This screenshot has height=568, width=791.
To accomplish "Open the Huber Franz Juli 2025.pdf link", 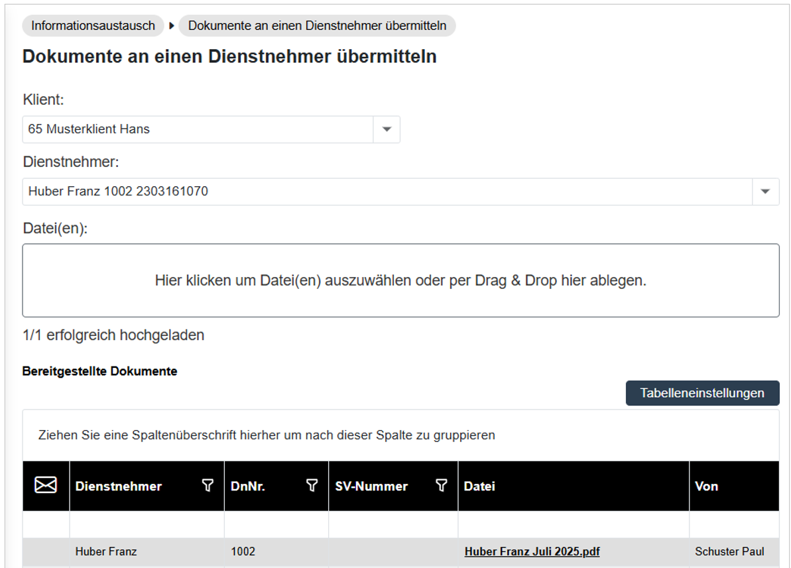I will 532,551.
